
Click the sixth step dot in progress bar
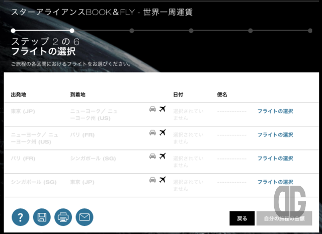(310, 31)
